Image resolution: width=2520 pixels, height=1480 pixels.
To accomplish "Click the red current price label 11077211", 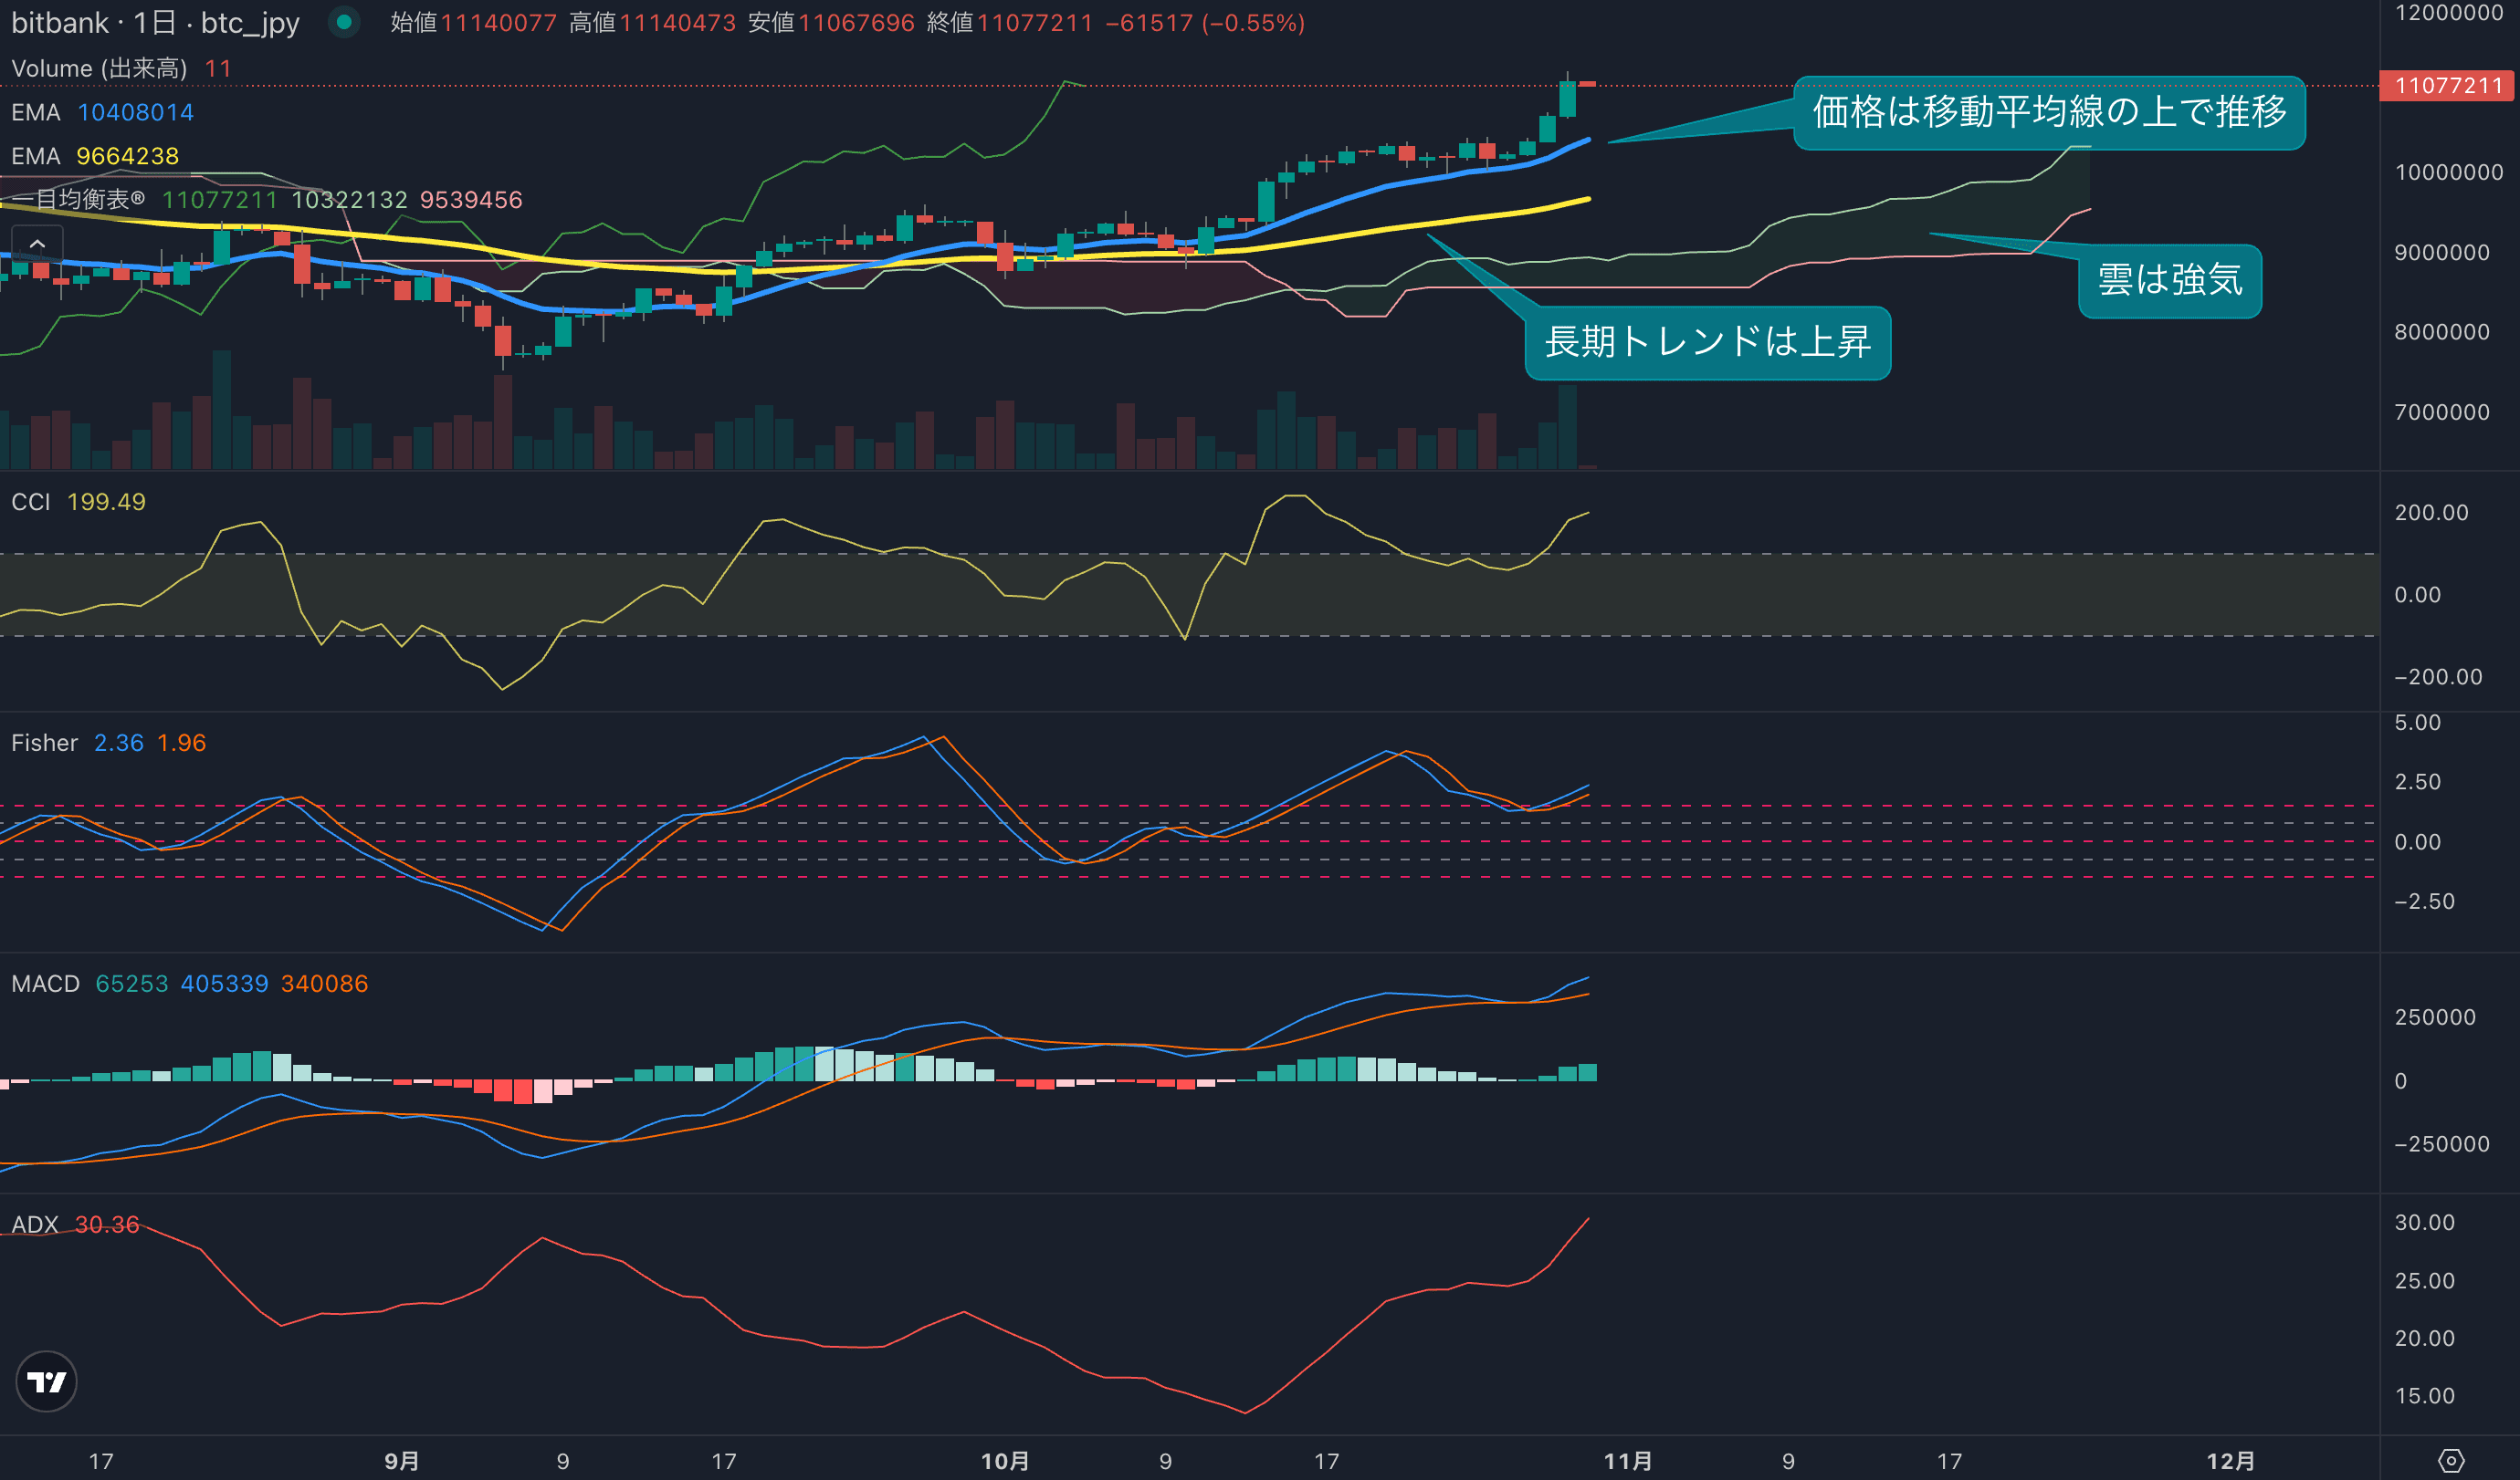I will (2447, 86).
